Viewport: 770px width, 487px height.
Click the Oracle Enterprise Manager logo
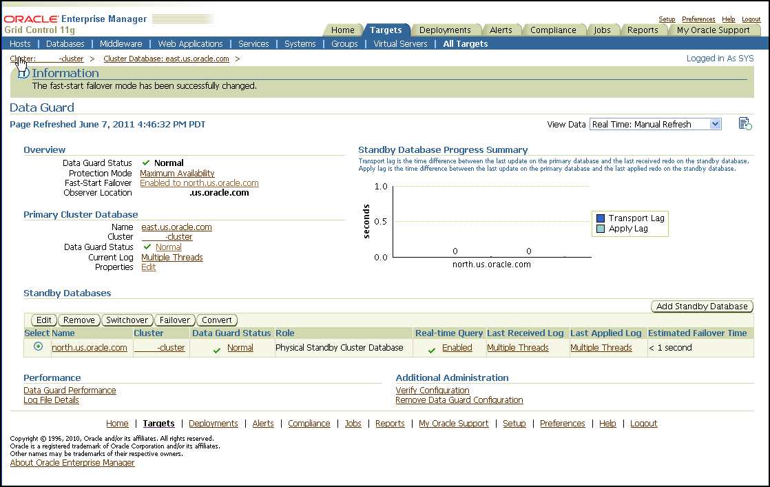(x=76, y=19)
